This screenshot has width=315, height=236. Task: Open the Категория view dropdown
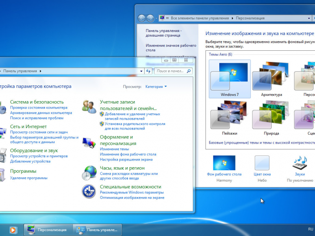(x=156, y=87)
